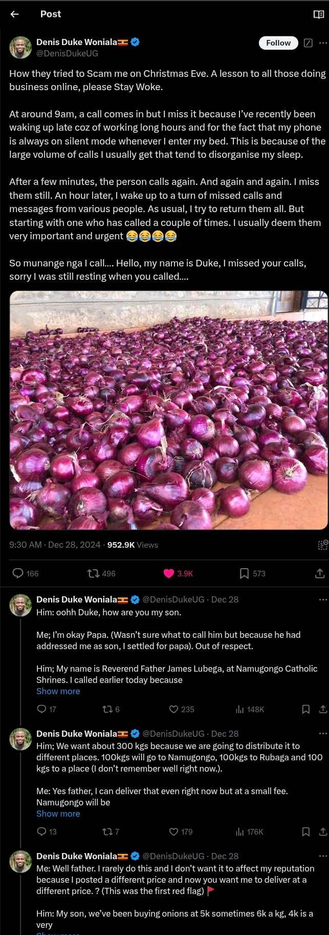Click the author's profile picture at top

point(20,47)
